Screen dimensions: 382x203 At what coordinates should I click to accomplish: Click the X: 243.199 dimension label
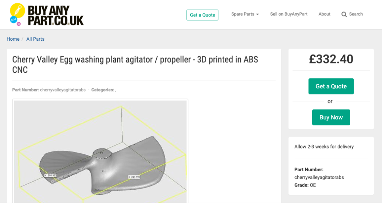[x=134, y=177]
